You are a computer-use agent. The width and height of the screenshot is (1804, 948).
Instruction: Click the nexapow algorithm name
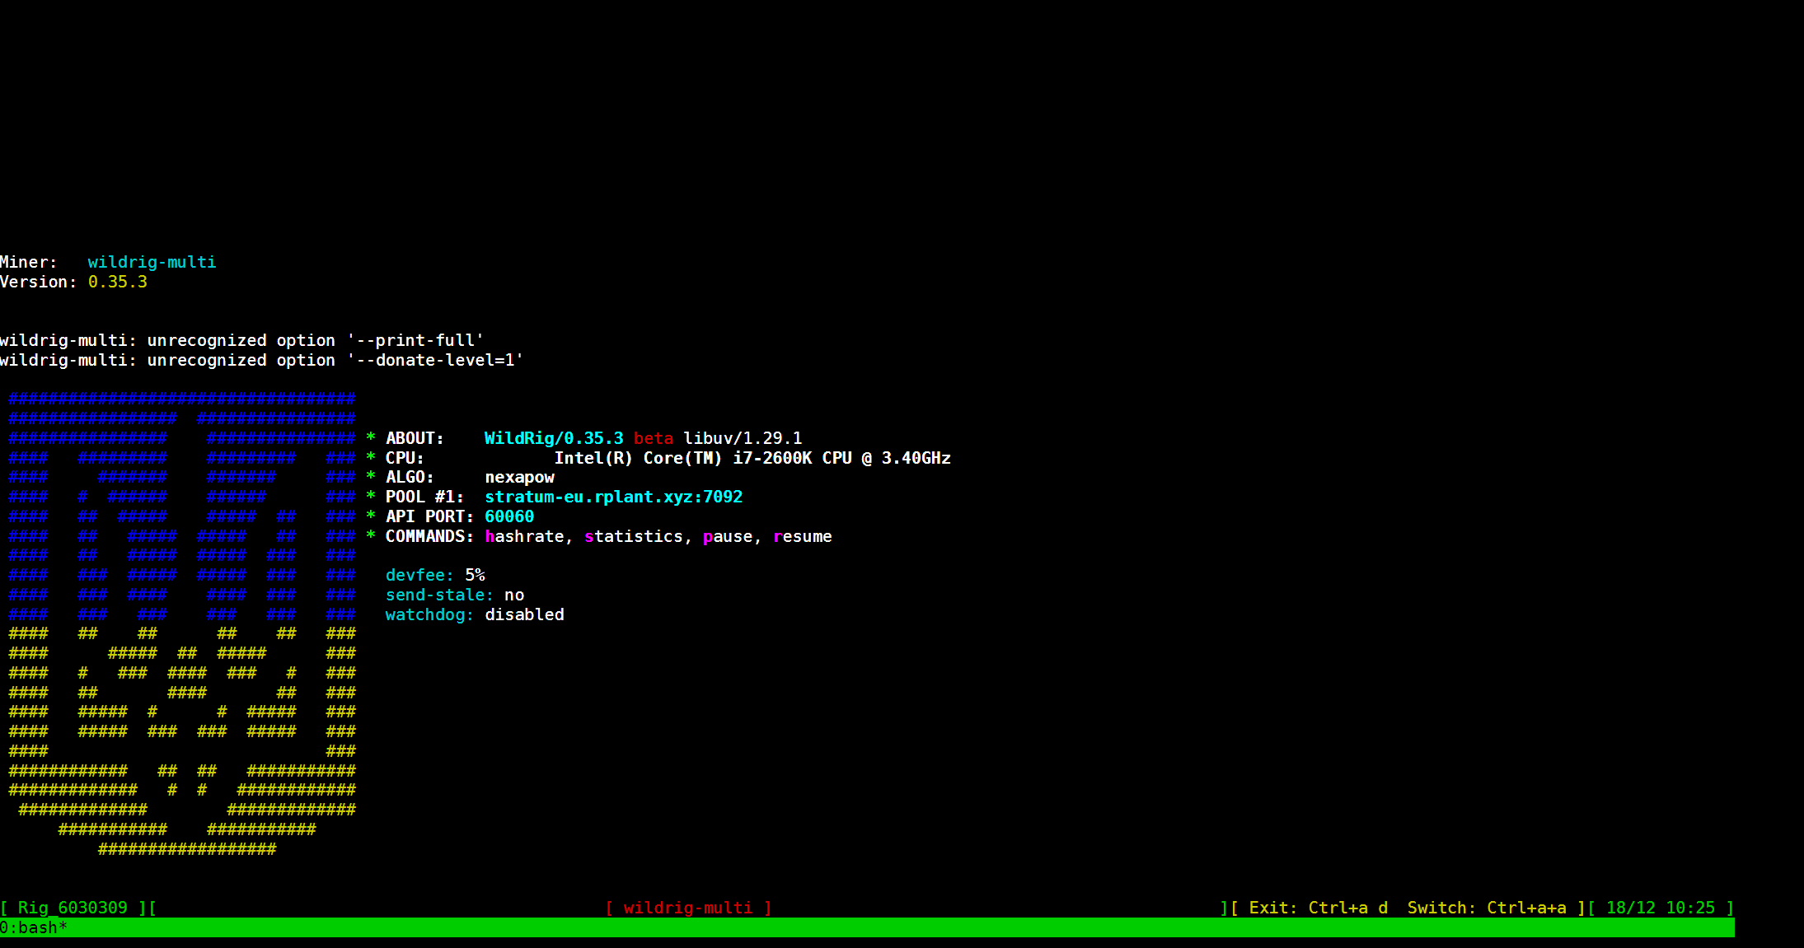(x=519, y=477)
